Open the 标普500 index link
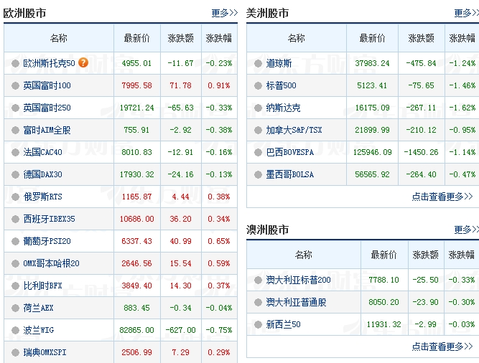The height and width of the screenshot is (363, 479). click(x=282, y=85)
